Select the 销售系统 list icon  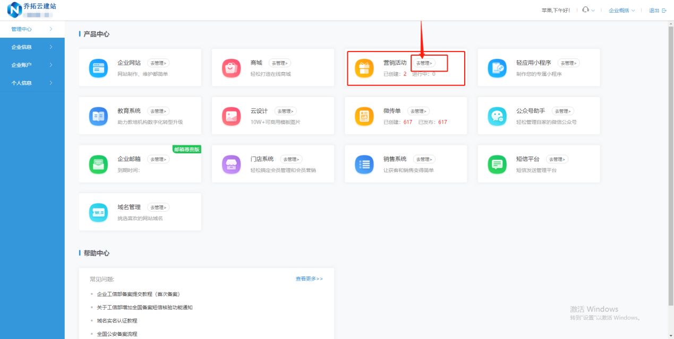pyautogui.click(x=364, y=163)
